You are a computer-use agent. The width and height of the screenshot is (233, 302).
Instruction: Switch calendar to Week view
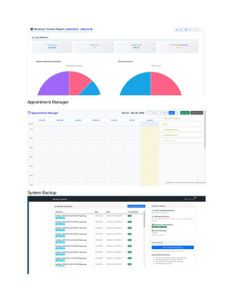click(x=171, y=113)
